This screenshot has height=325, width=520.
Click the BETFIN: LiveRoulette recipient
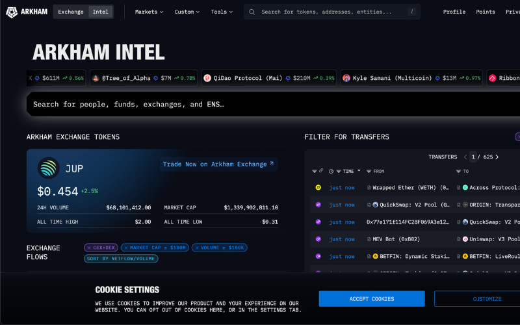[495, 256]
